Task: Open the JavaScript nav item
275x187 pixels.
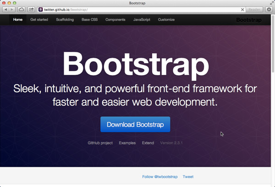Action: pyautogui.click(x=142, y=20)
